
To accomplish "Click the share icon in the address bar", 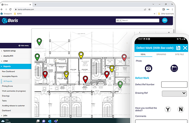I will coord(145,9).
